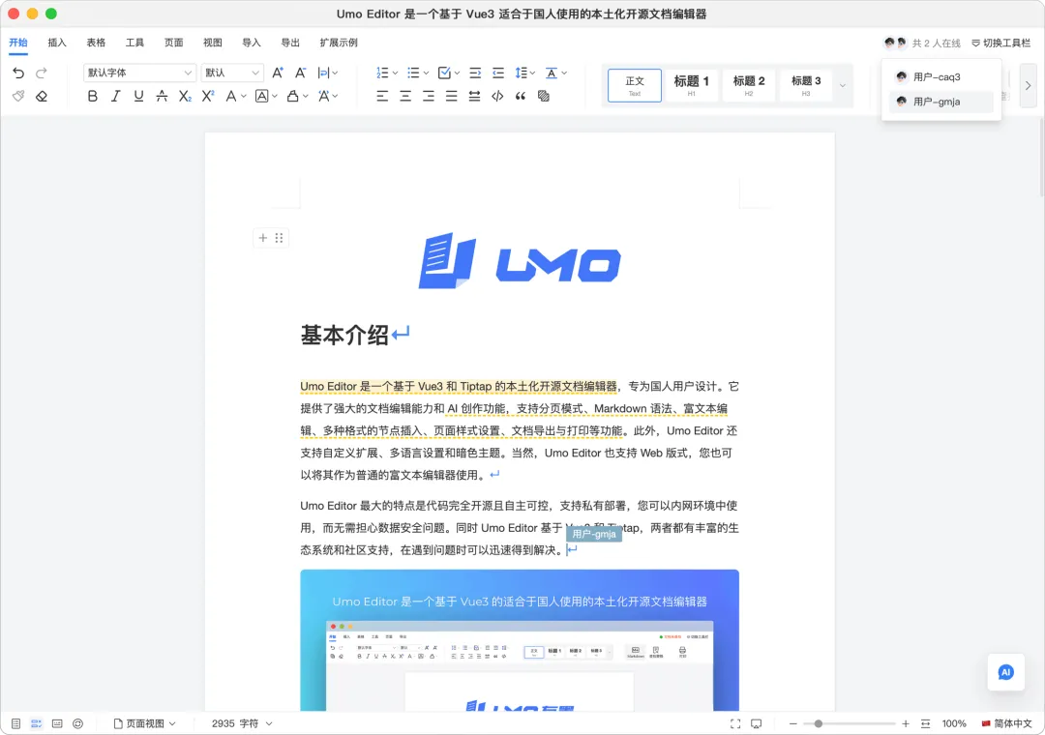Image resolution: width=1045 pixels, height=735 pixels.
Task: Open the 扩展示例 tab
Action: coord(339,43)
